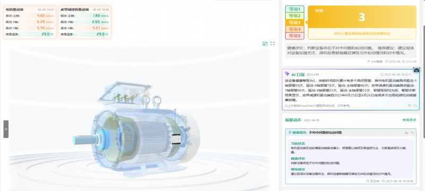Click the AI 日报 heading
The height and width of the screenshot is (191, 425).
pyautogui.click(x=298, y=74)
